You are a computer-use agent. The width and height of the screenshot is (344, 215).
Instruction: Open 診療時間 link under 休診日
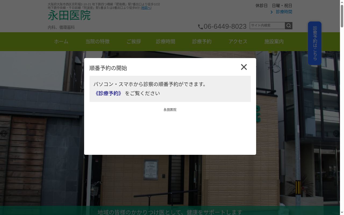pos(284,12)
